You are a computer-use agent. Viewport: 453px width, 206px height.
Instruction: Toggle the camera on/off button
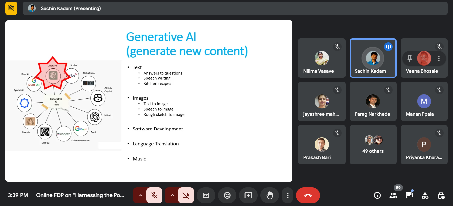(x=186, y=195)
